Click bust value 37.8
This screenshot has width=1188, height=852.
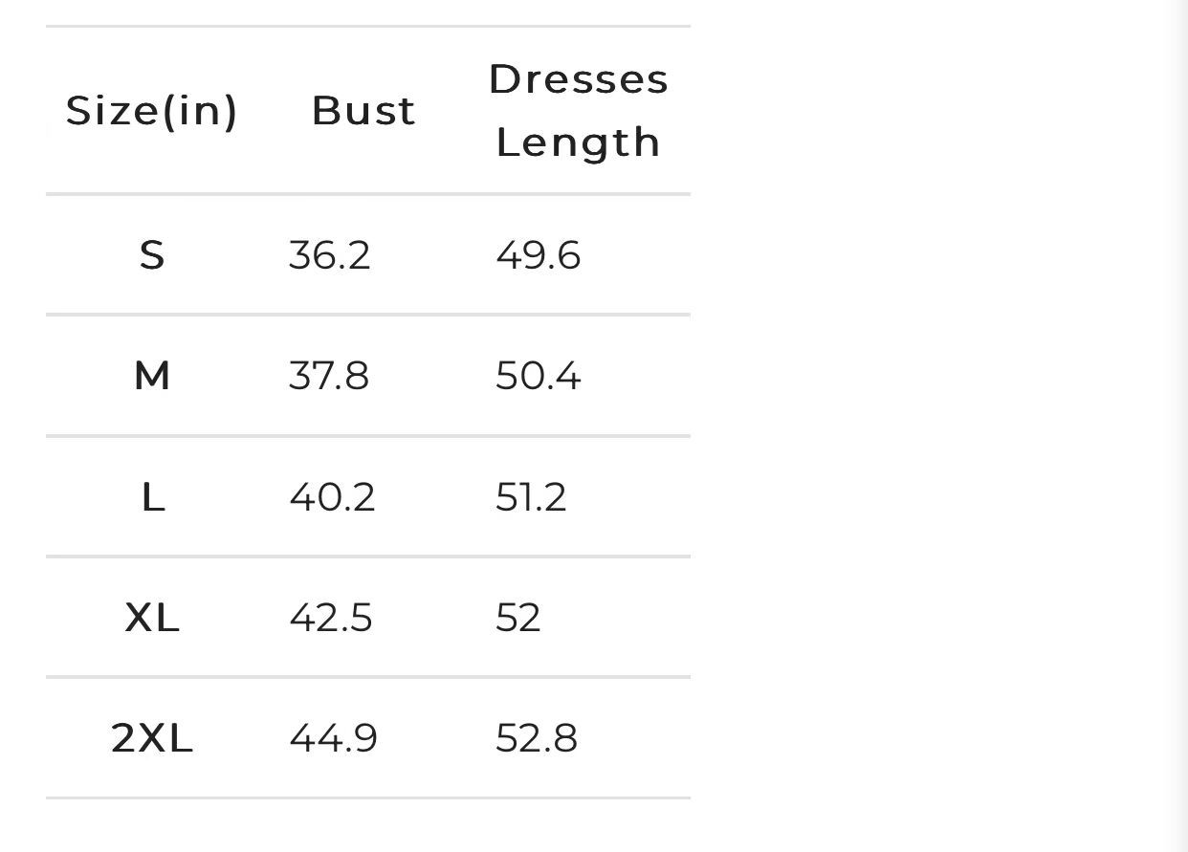click(x=328, y=376)
